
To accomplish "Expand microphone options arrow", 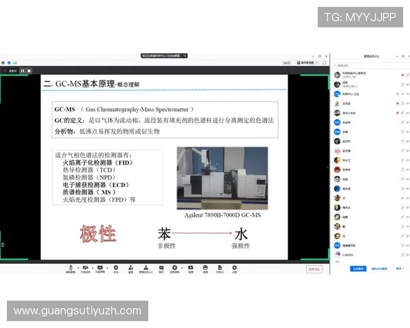I will 78,268.
